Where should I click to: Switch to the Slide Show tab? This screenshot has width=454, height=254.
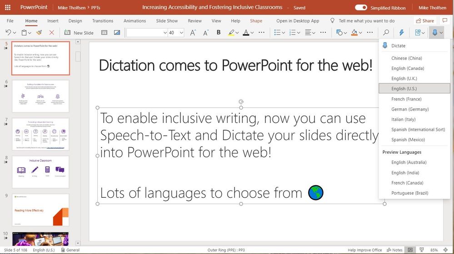167,21
